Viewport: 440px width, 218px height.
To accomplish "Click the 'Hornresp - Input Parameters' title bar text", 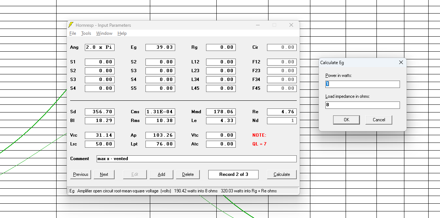I will click(103, 25).
